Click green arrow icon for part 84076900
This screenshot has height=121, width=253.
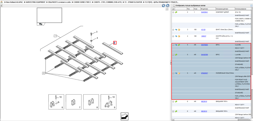(x=179, y=45)
